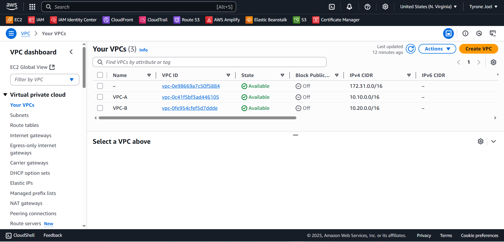Select the VPC-B row checkbox
This screenshot has height=242, width=504.
(100, 108)
